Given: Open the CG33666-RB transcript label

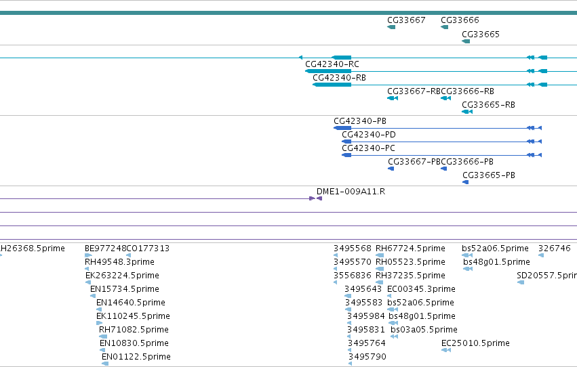Looking at the screenshot, I should tap(467, 91).
